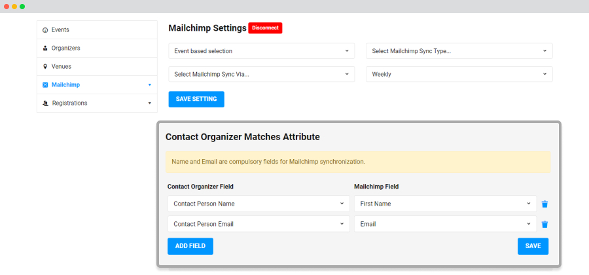Screen dimensions: 589x275
Task: Open the Weekly frequency dropdown
Action: 459,75
